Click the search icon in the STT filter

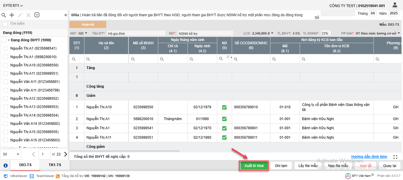click(x=74, y=59)
